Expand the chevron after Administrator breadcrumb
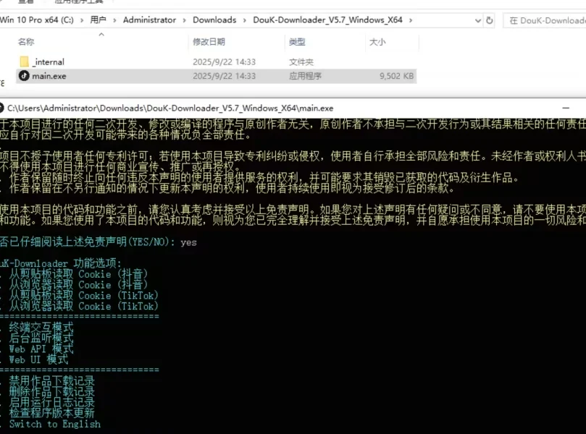Screen dimensions: 586x434 [184, 20]
